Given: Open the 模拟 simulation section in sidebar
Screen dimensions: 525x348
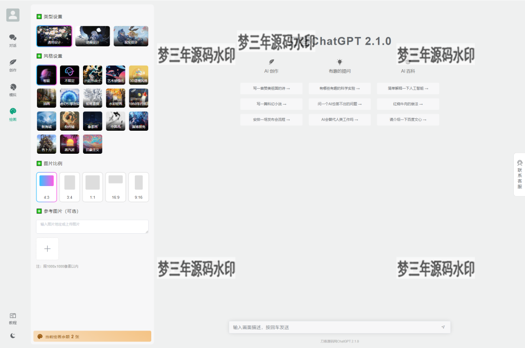Looking at the screenshot, I should click(x=13, y=90).
